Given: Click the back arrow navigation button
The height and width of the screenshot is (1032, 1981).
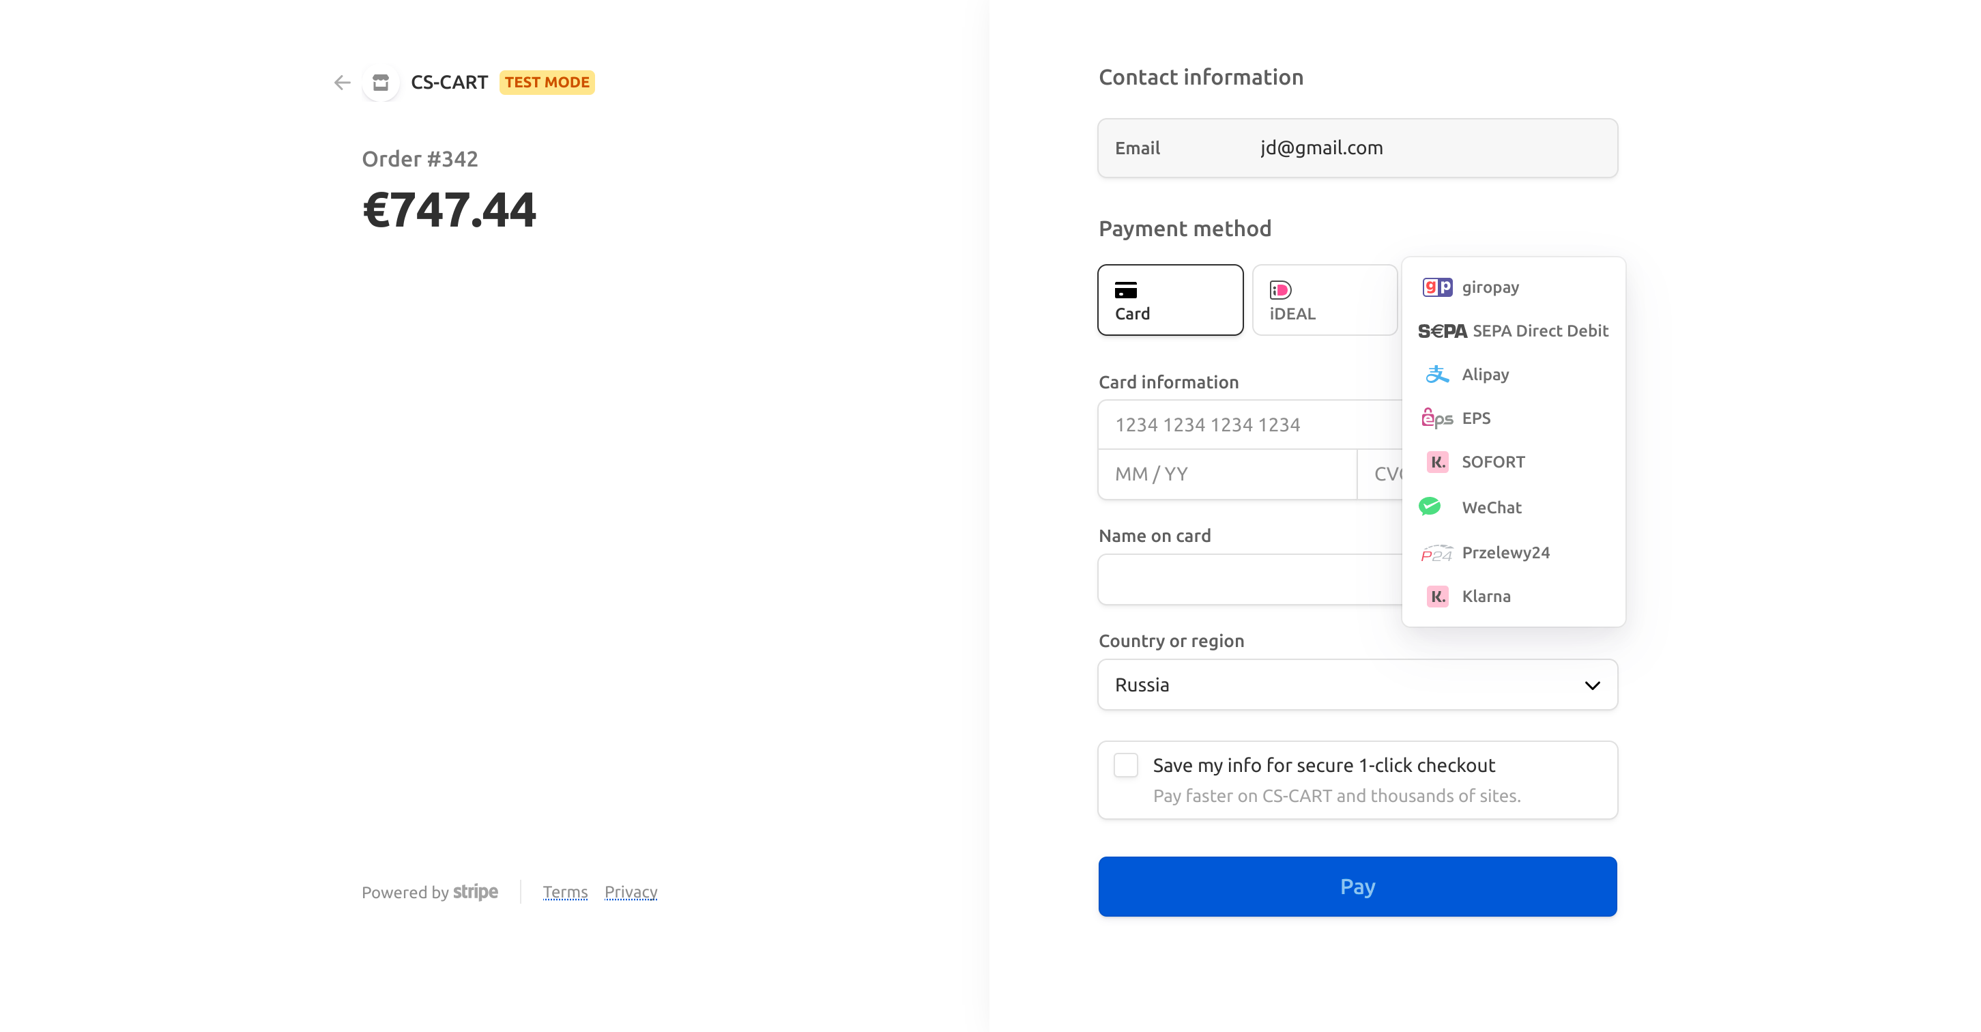Looking at the screenshot, I should pyautogui.click(x=342, y=83).
